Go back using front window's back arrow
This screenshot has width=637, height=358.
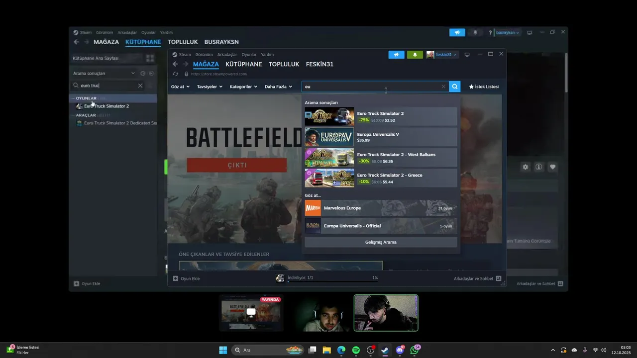click(175, 64)
